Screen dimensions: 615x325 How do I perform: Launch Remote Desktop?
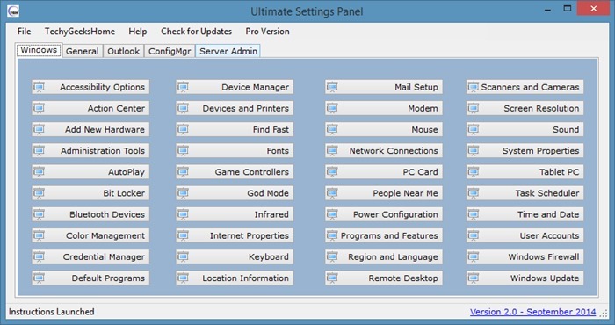point(384,278)
